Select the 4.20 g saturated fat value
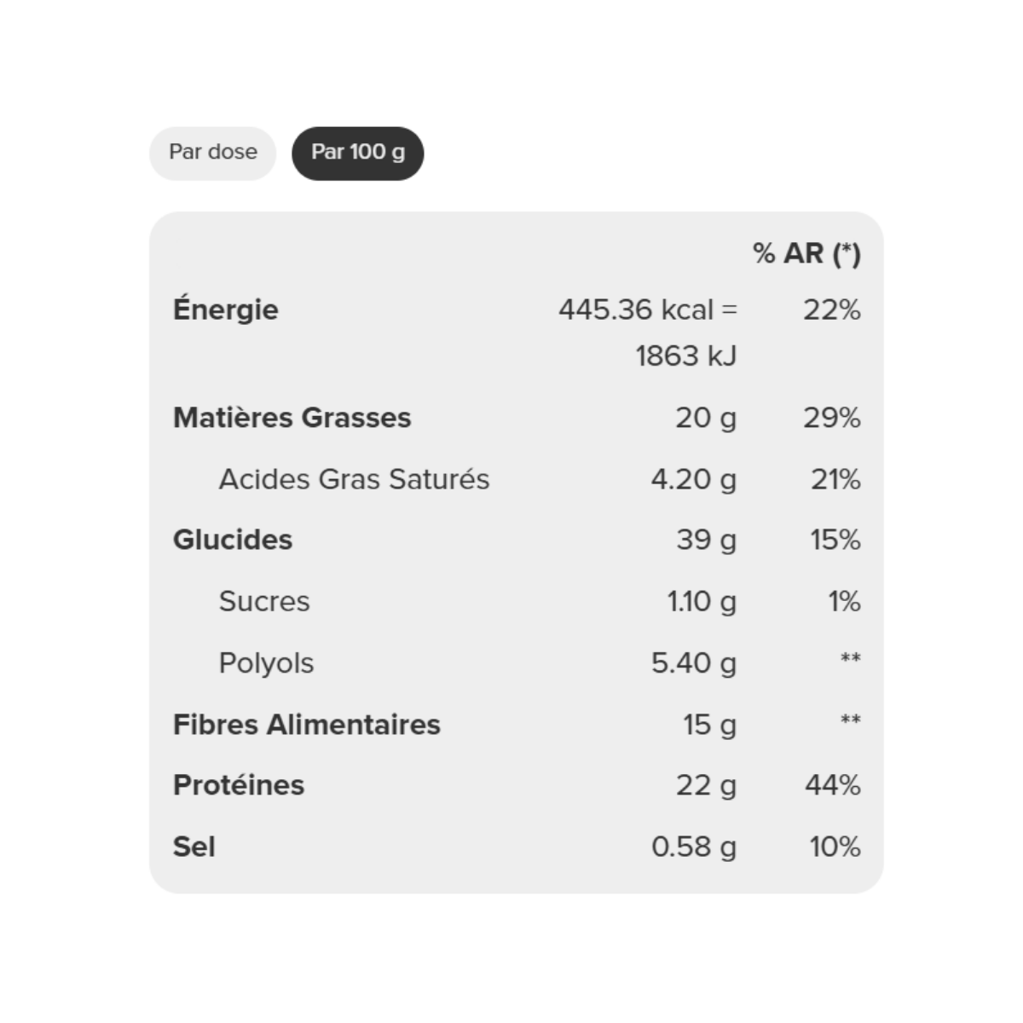This screenshot has height=1023, width=1023. tap(693, 479)
